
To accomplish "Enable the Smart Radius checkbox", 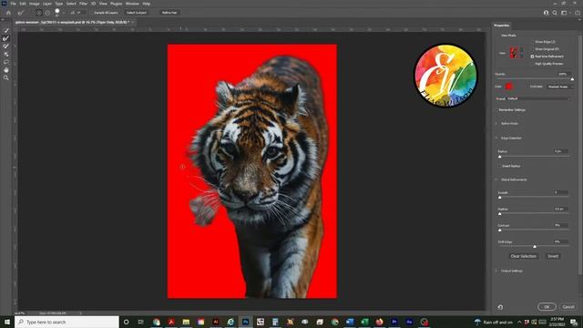I will point(500,166).
